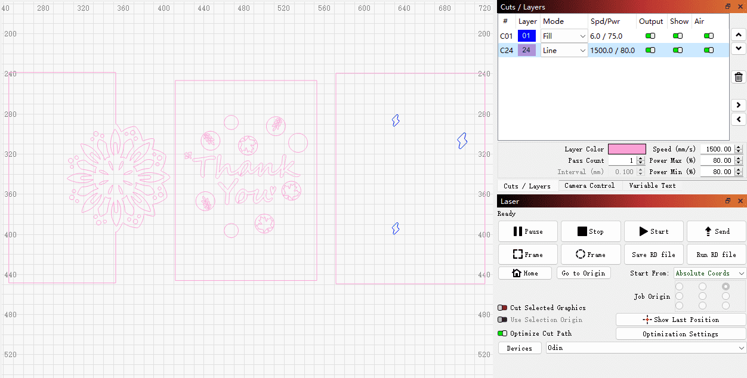The height and width of the screenshot is (378, 747).
Task: Enable Cut Selected Graphics
Action: [x=502, y=308]
